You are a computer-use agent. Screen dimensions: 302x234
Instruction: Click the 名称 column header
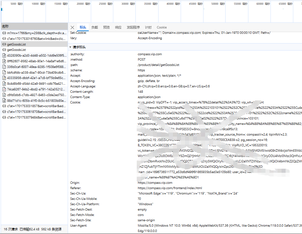point(5,26)
